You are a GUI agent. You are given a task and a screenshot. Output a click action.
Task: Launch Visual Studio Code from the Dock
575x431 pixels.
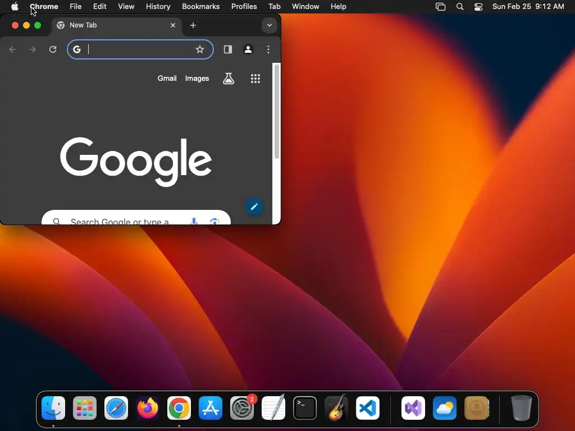[x=368, y=408]
